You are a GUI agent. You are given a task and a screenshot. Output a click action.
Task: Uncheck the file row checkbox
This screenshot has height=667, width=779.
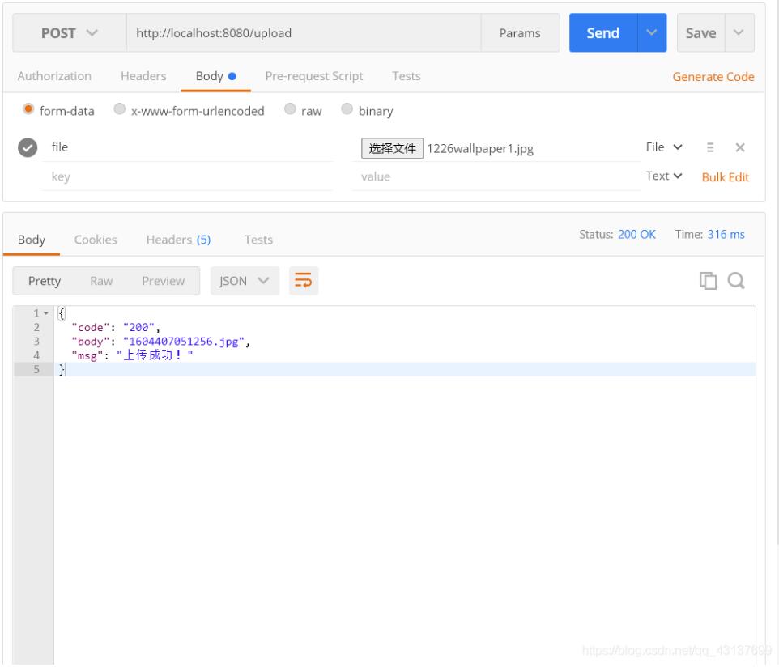click(x=28, y=147)
